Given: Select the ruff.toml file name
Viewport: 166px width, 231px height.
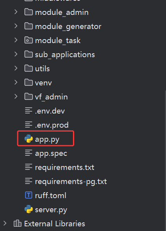Looking at the screenshot, I should (51, 195).
